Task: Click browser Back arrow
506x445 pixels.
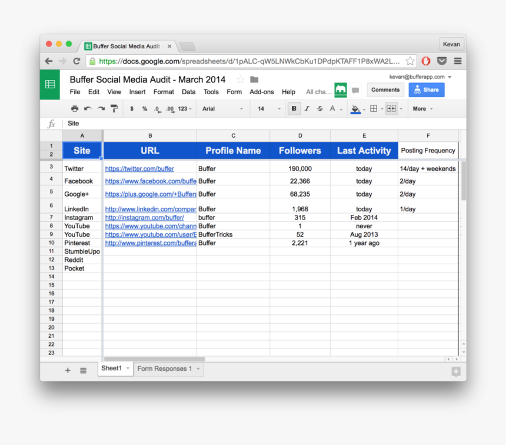Action: click(x=49, y=61)
